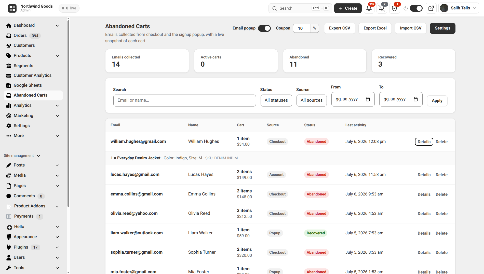Click the muted notifications bell icon
Image resolution: width=484 pixels, height=274 pixels.
pyautogui.click(x=382, y=8)
